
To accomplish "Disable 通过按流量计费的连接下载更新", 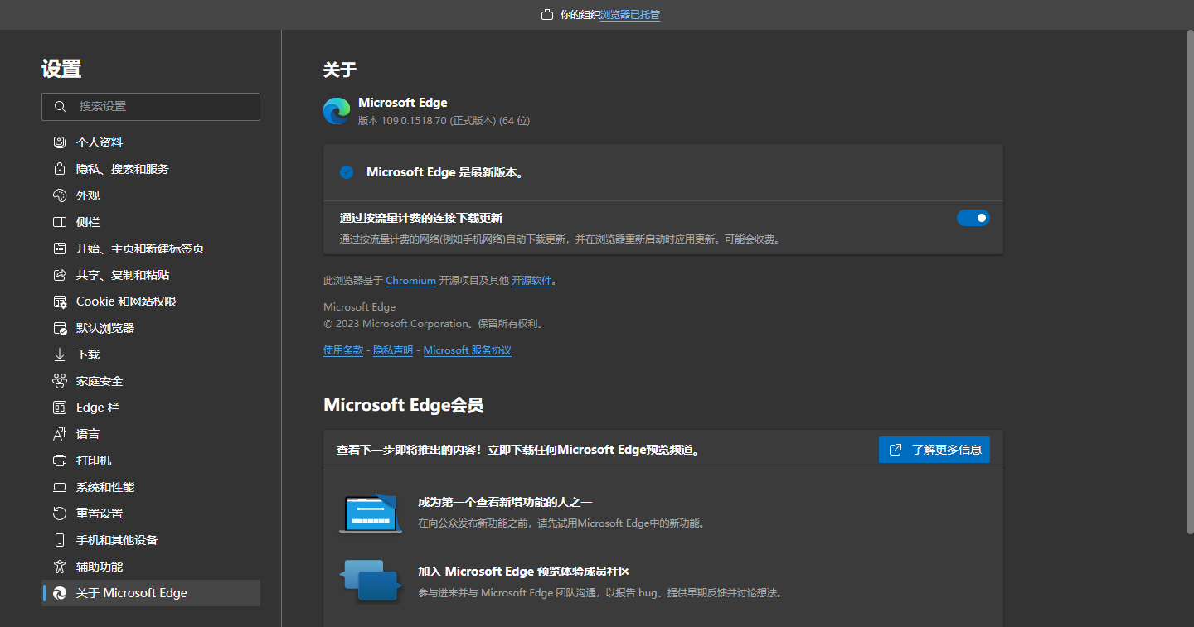I will [x=973, y=217].
